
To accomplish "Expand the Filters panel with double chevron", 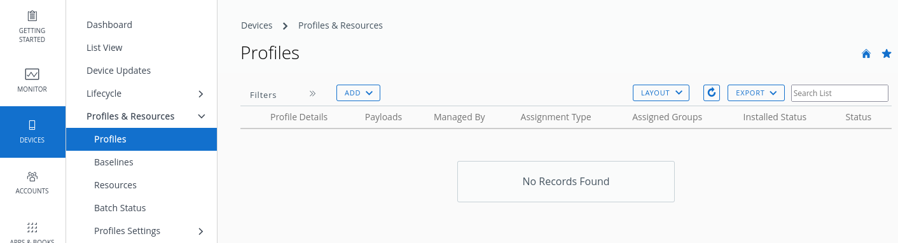I will coord(312,94).
